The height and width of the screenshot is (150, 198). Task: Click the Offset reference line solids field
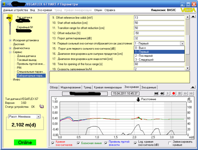tap(159, 18)
